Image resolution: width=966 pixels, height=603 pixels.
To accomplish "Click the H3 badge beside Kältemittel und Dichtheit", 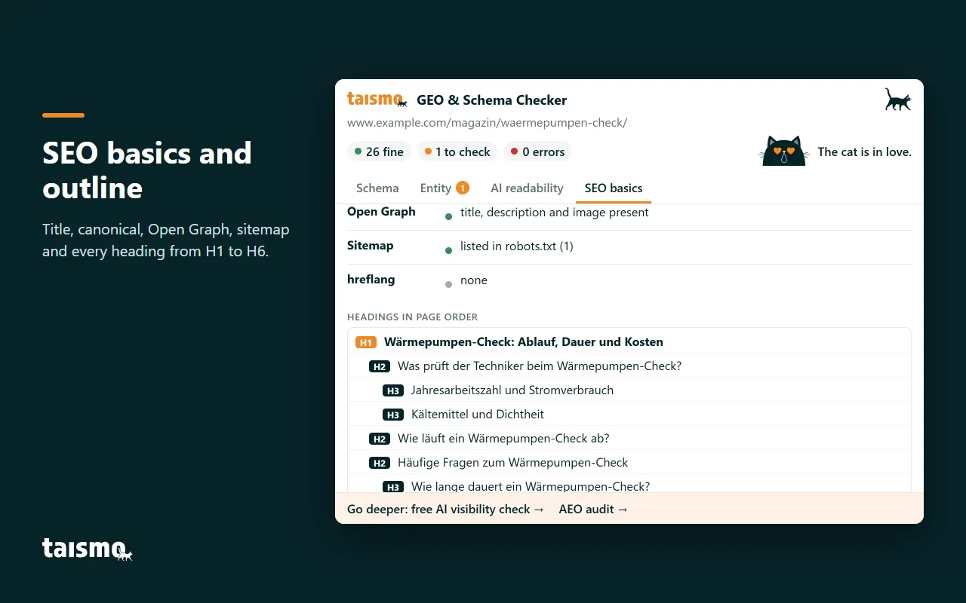I will [393, 415].
